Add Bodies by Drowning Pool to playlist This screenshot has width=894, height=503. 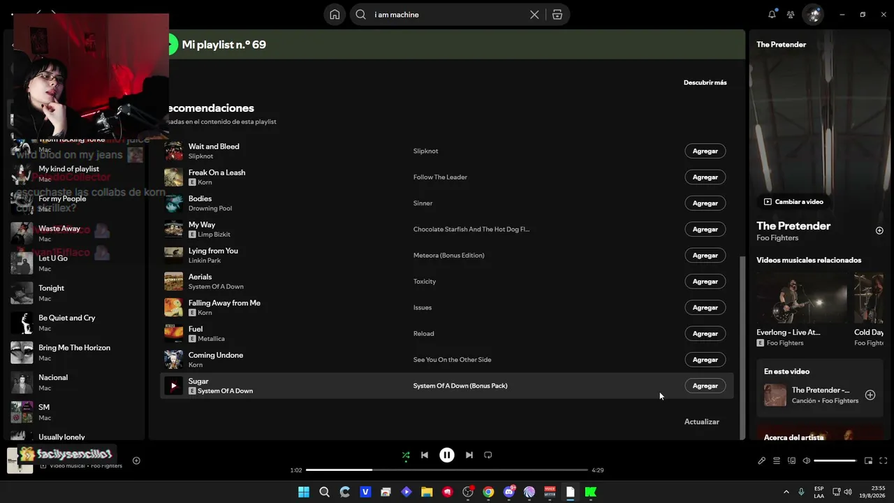point(705,203)
